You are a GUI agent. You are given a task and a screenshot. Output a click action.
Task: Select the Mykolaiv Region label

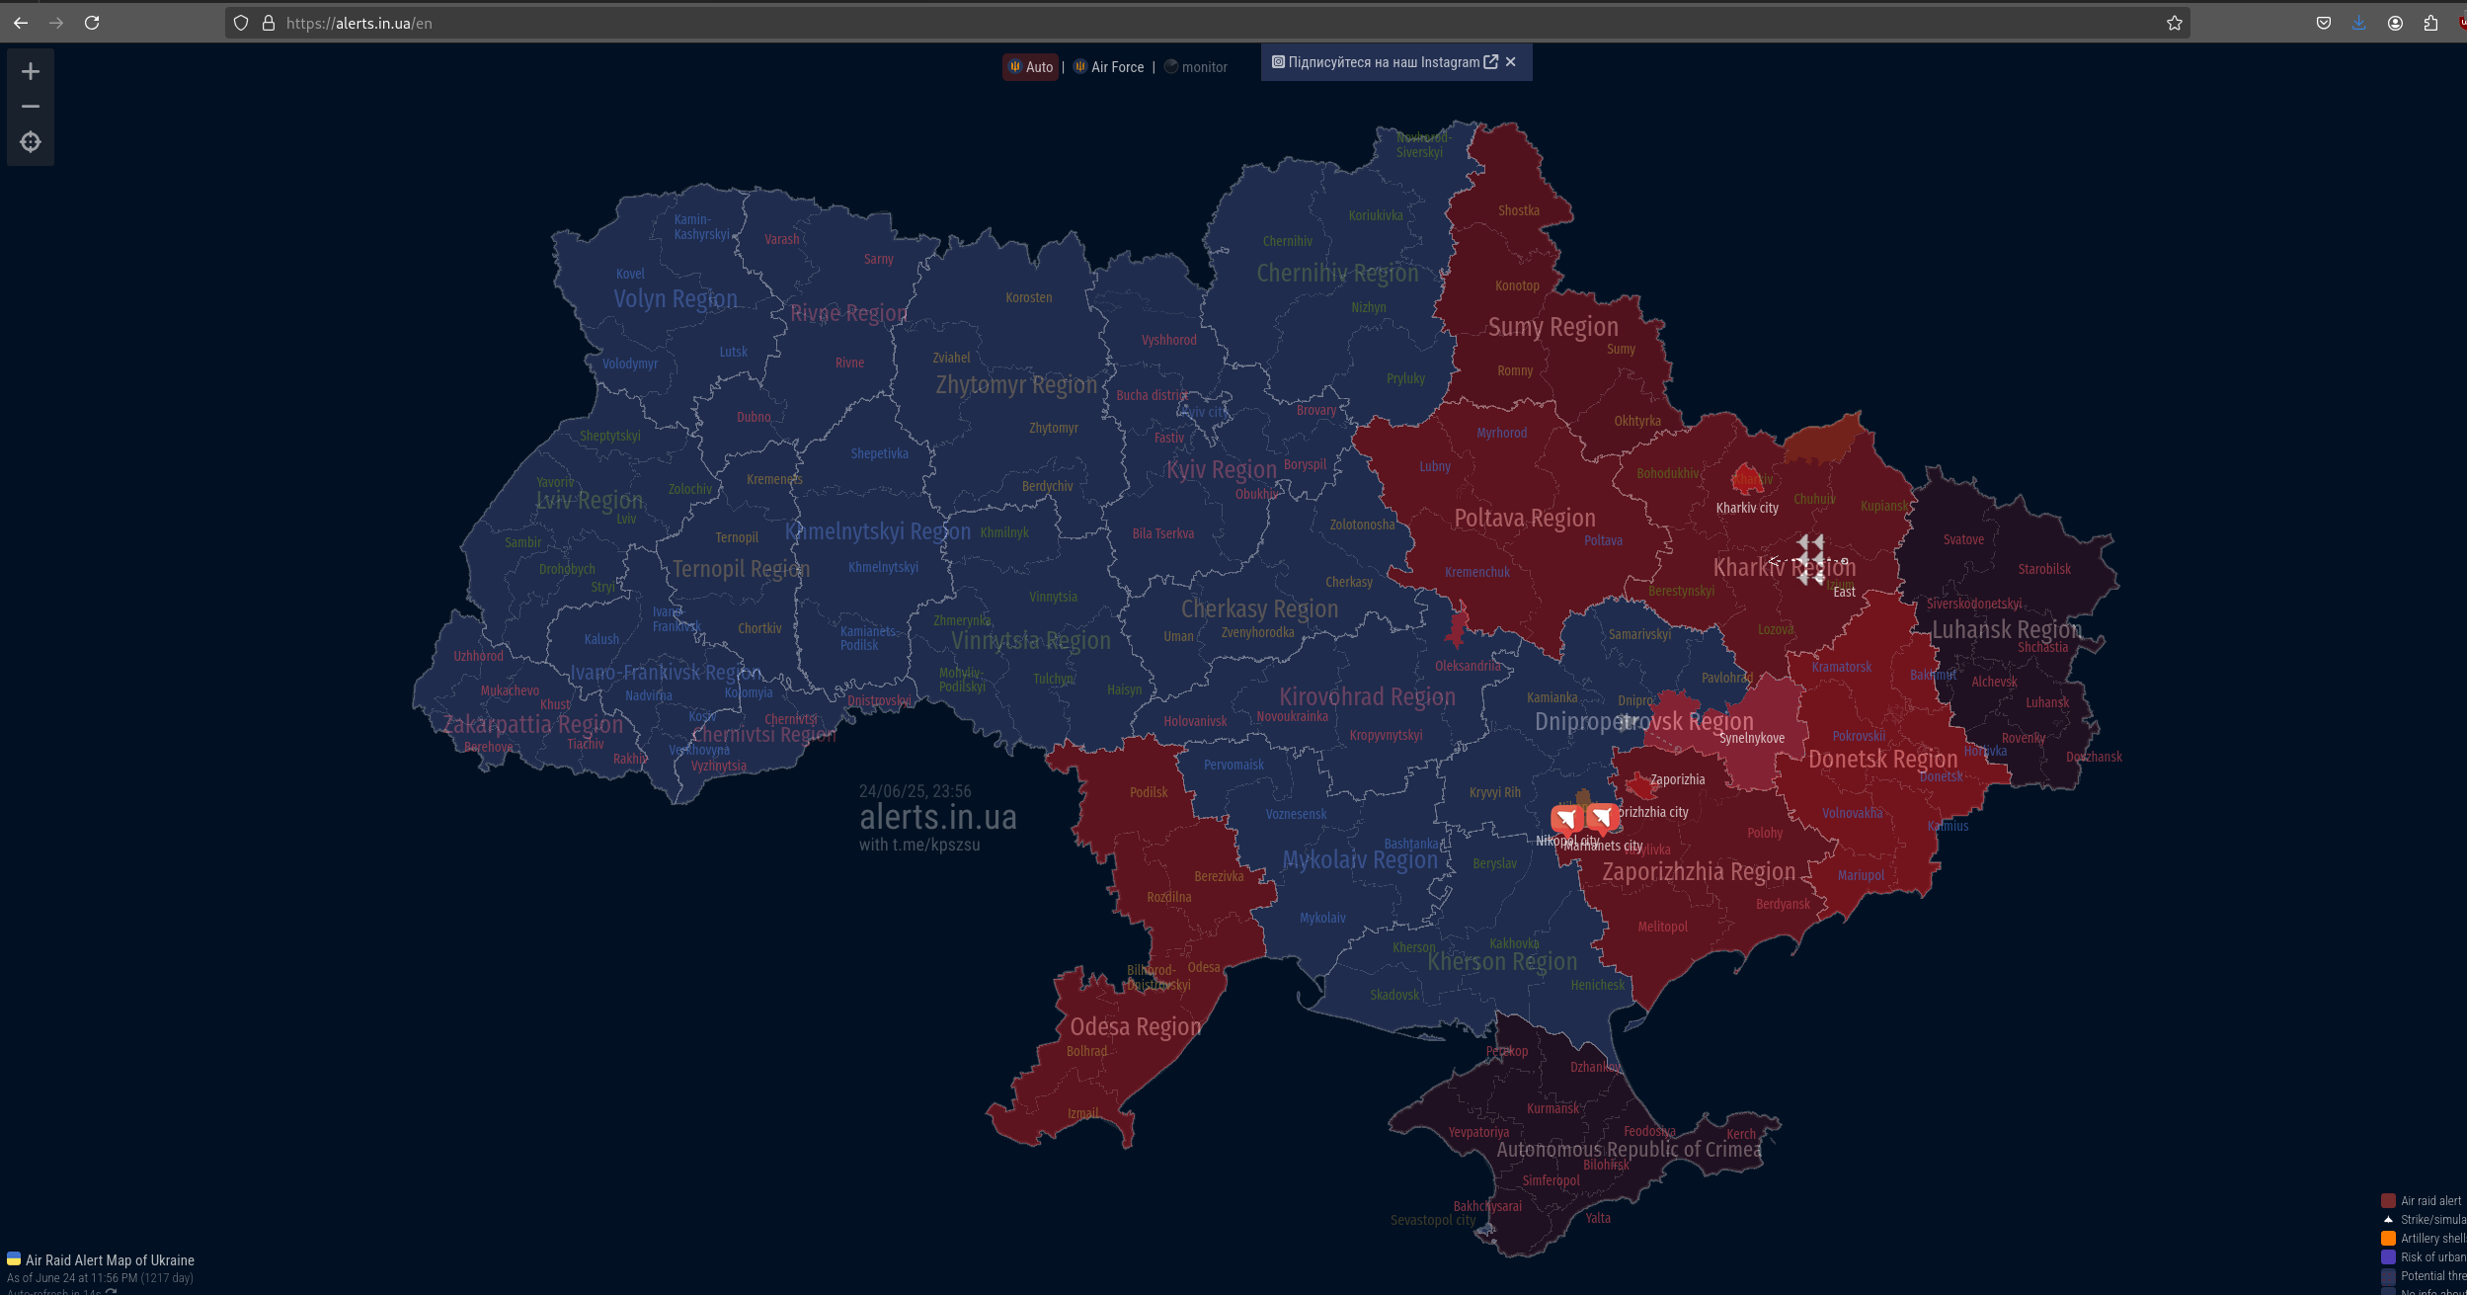[1360, 860]
